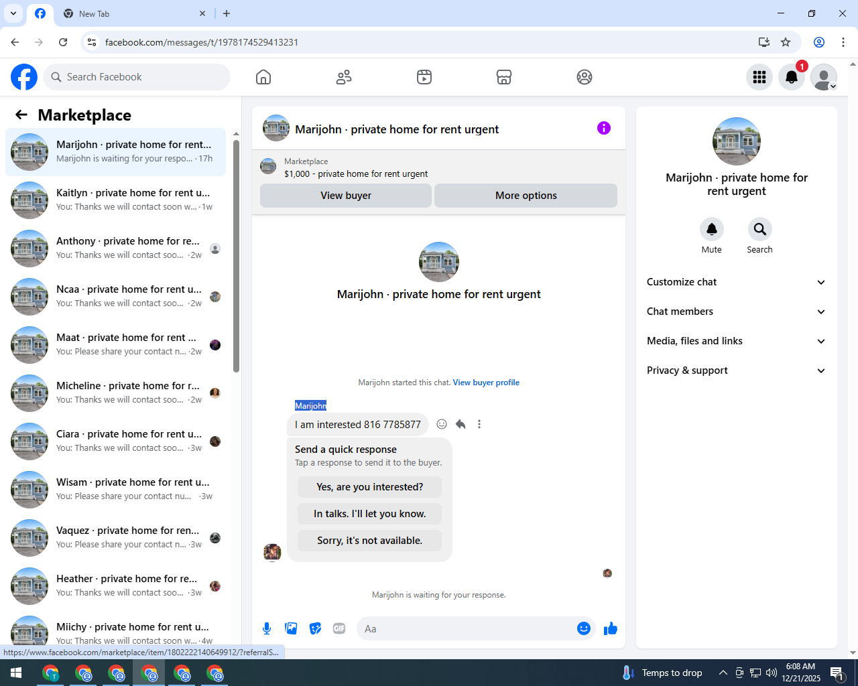Viewport: 858px width, 686px height.
Task: Open the menu grid icon
Action: [x=759, y=77]
